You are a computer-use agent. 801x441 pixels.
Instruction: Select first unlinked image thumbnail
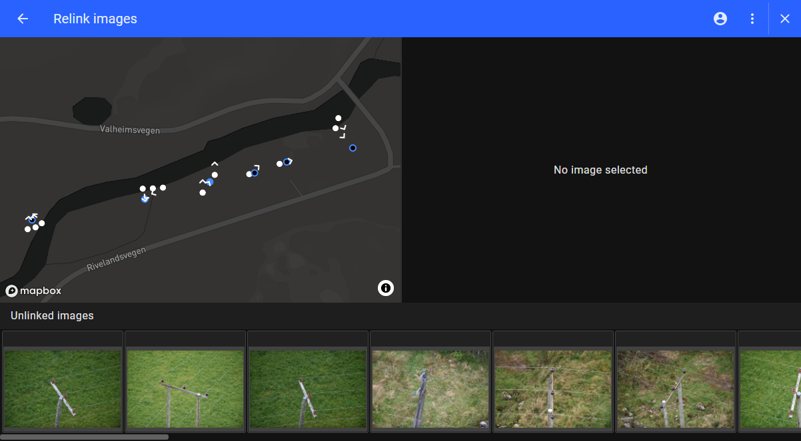63,388
